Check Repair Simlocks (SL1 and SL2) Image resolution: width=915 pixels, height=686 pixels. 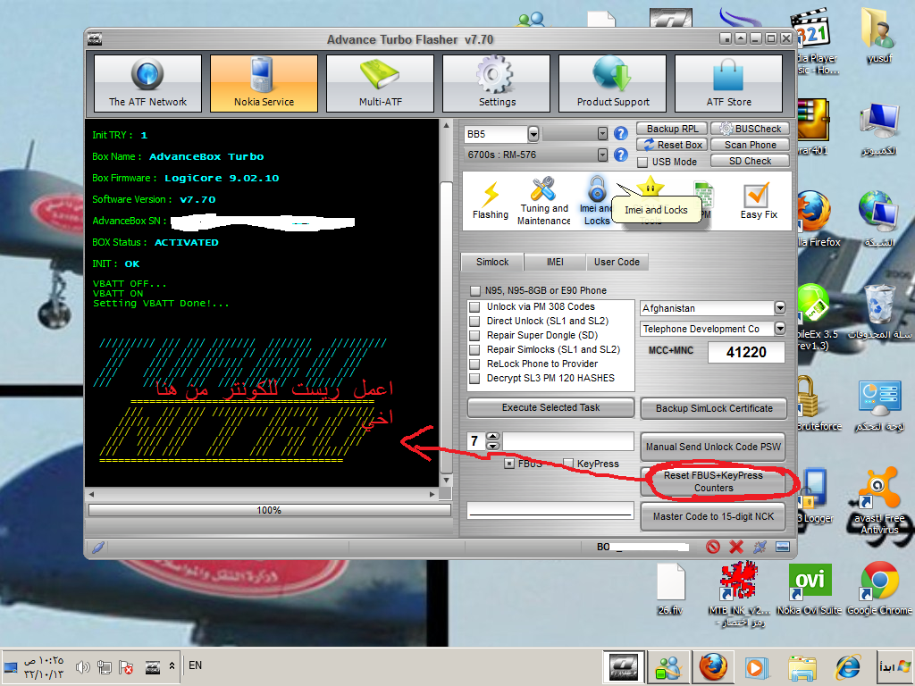point(475,349)
